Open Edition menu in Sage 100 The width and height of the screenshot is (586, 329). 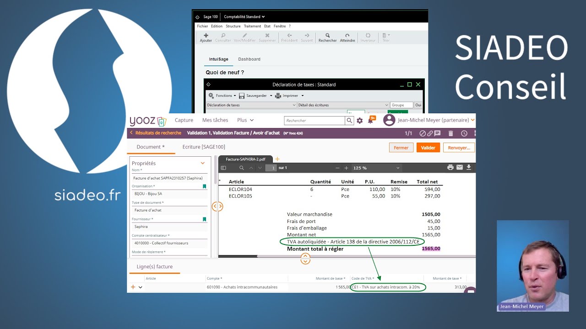coord(217,26)
